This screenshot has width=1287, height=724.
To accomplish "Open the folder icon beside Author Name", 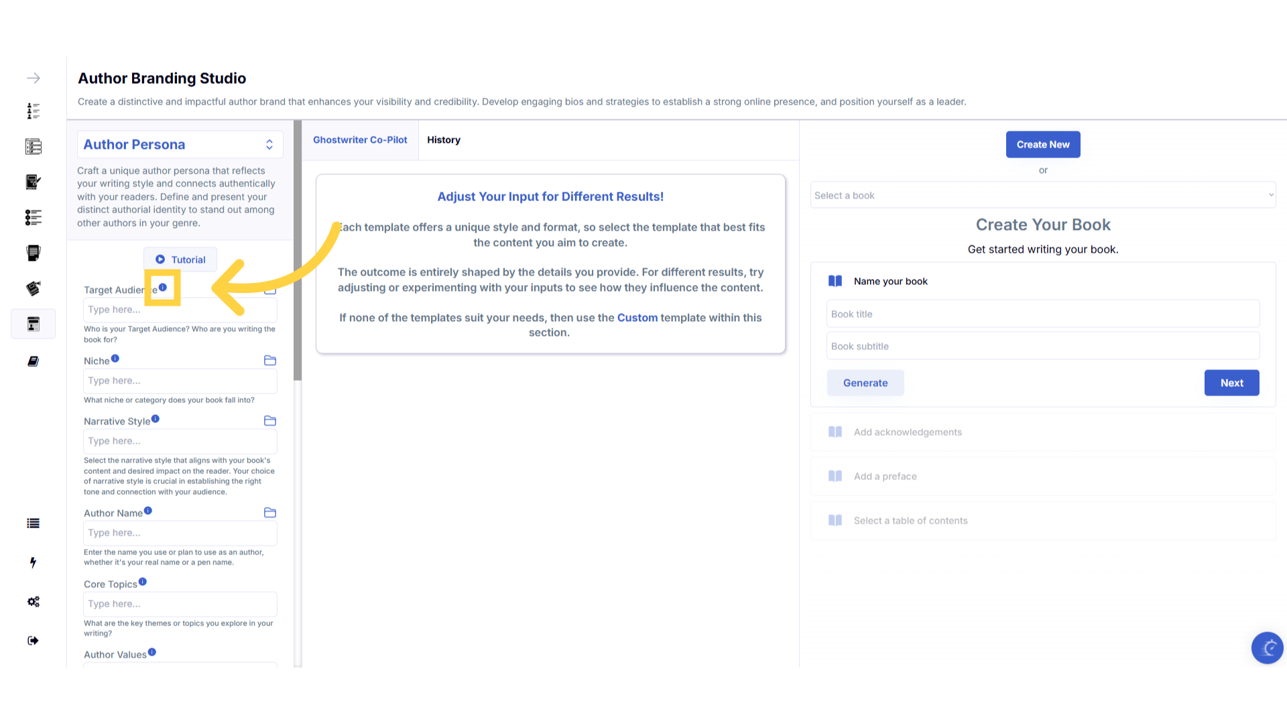I will (x=270, y=513).
